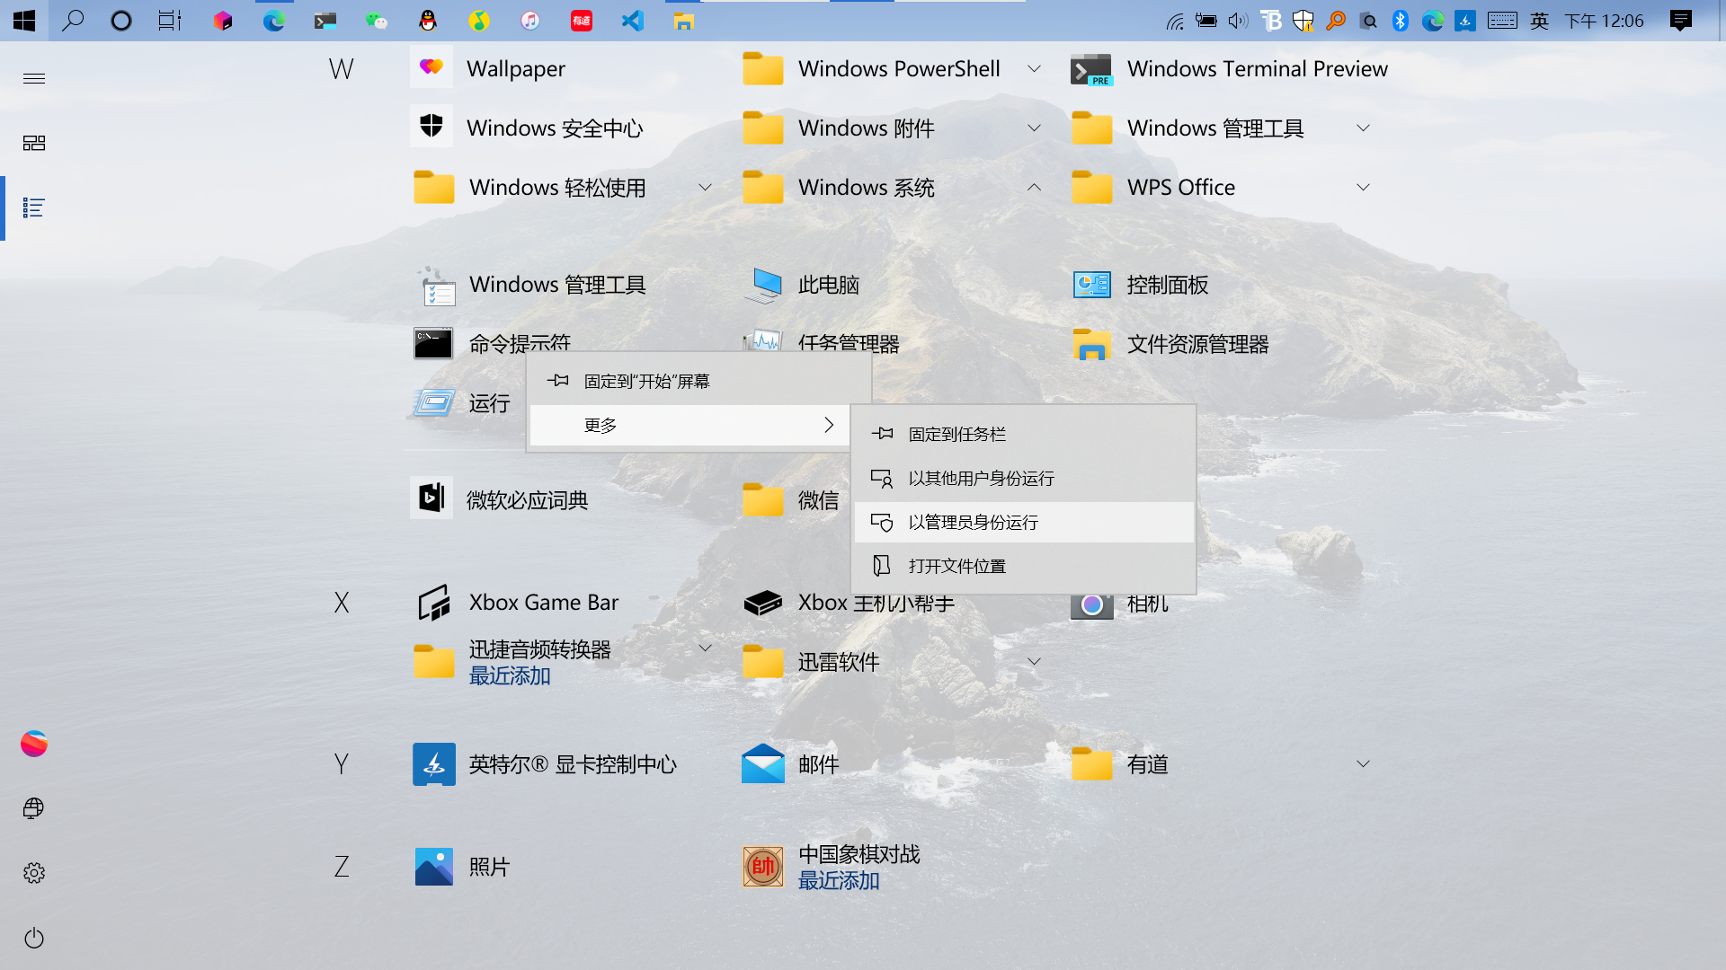Image resolution: width=1726 pixels, height=970 pixels.
Task: Select 固定到任务栏 option
Action: pyautogui.click(x=1024, y=434)
